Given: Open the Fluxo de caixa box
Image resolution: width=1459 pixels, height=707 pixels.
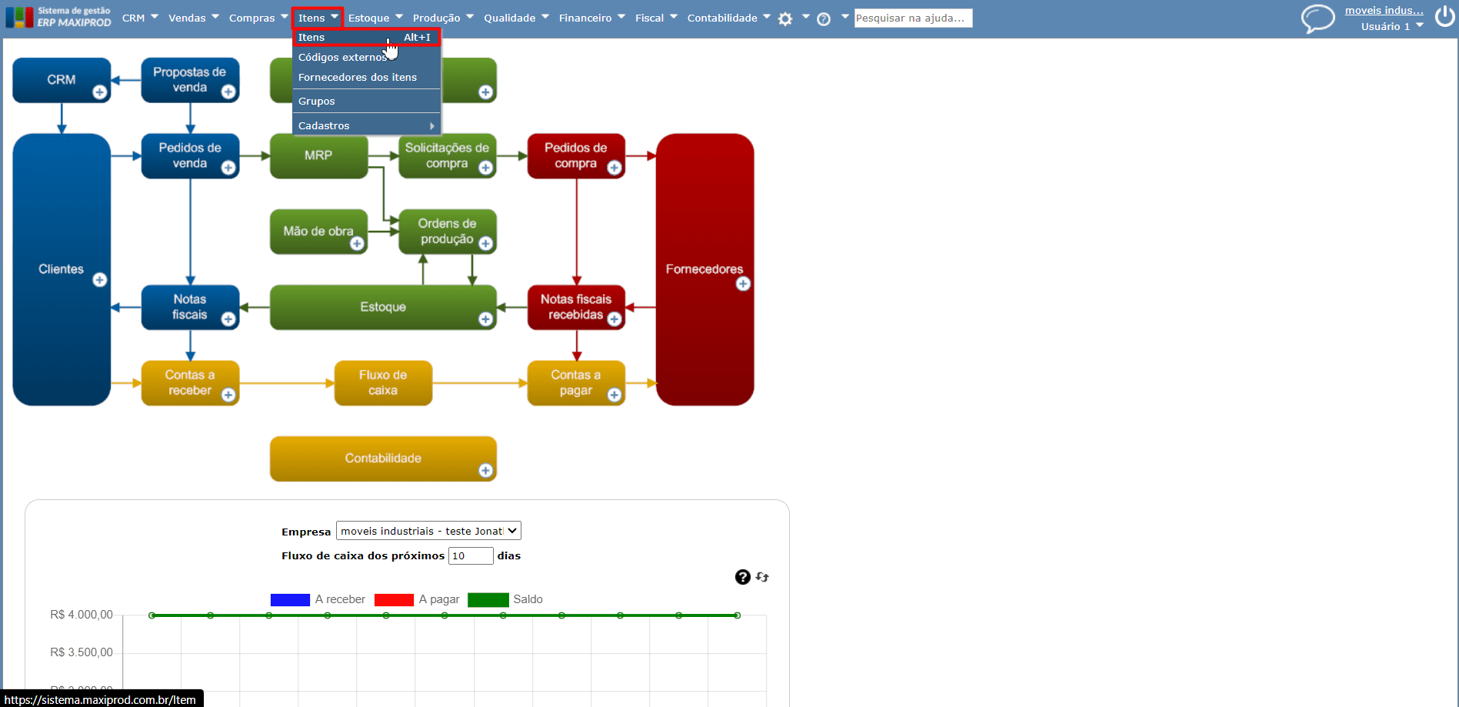Looking at the screenshot, I should pyautogui.click(x=383, y=382).
